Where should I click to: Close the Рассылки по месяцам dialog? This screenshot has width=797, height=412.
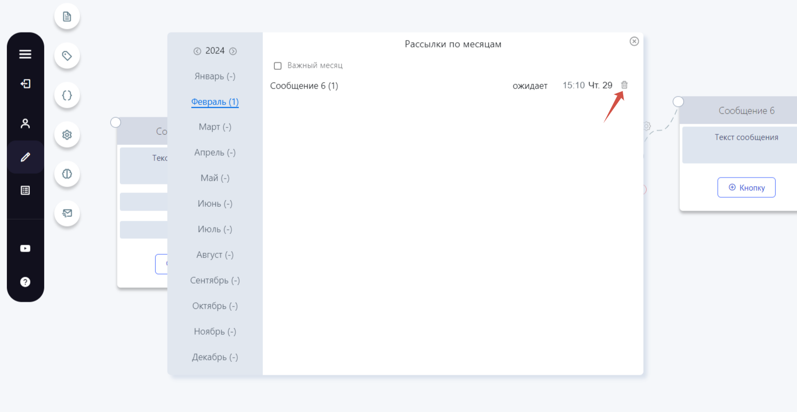(x=634, y=41)
